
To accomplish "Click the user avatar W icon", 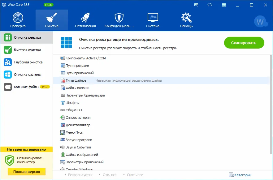I will [261, 21].
